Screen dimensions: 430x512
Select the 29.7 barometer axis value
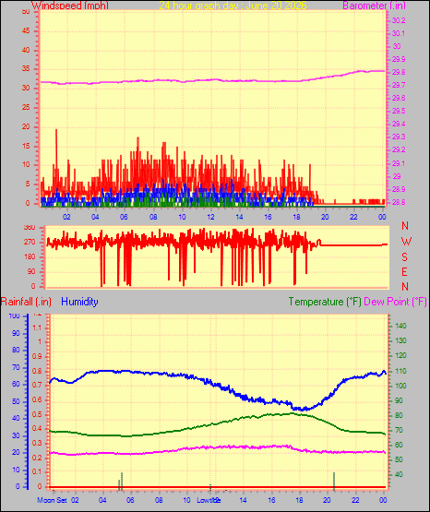pyautogui.click(x=399, y=85)
